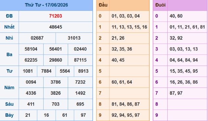Click the ĐB row label
Viewport: 208px width, 121px height.
pyautogui.click(x=9, y=16)
